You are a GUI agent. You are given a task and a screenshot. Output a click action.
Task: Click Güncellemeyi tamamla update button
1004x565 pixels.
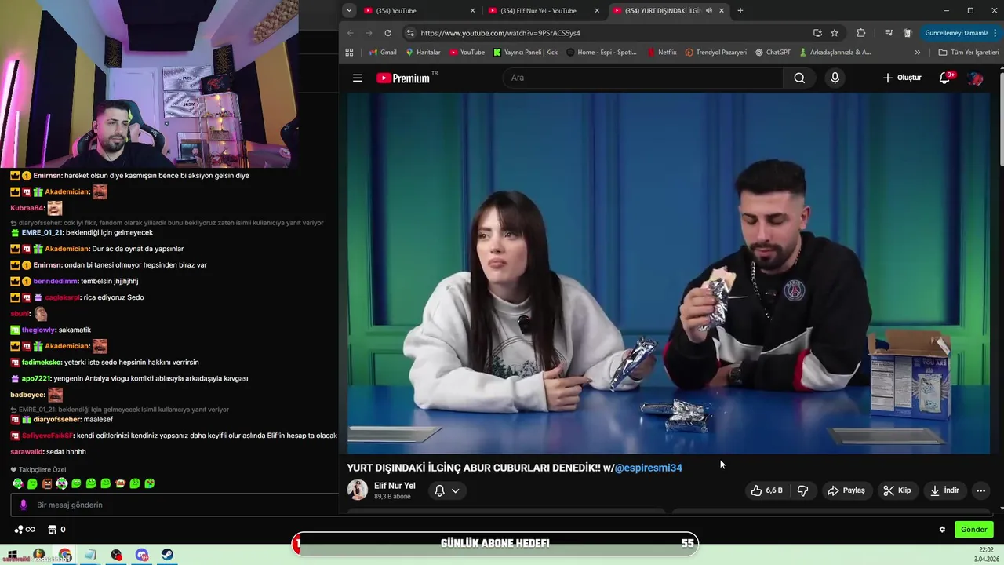click(x=957, y=33)
